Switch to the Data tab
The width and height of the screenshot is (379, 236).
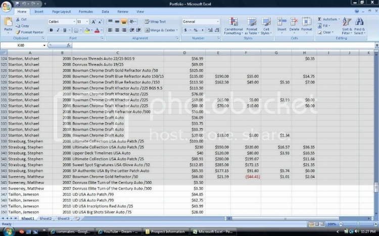(x=105, y=12)
